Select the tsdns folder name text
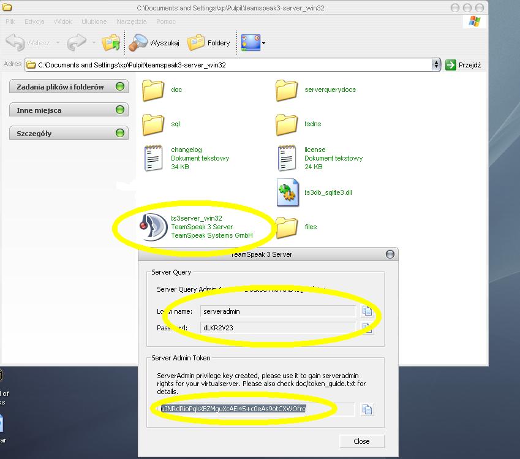This screenshot has width=520, height=459. tap(313, 124)
